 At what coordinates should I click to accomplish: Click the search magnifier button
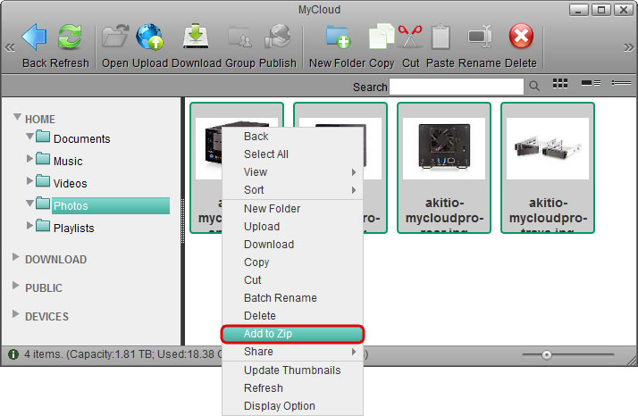coord(534,87)
